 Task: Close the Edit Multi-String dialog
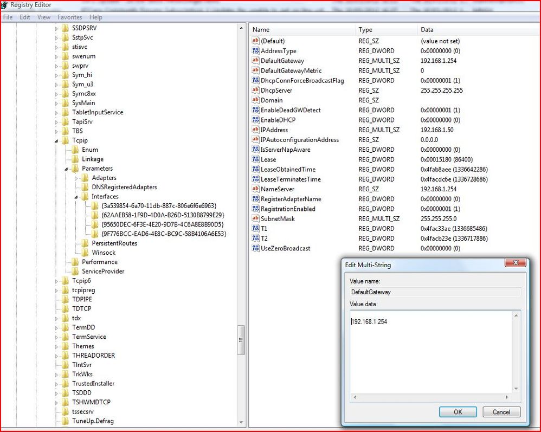516,262
